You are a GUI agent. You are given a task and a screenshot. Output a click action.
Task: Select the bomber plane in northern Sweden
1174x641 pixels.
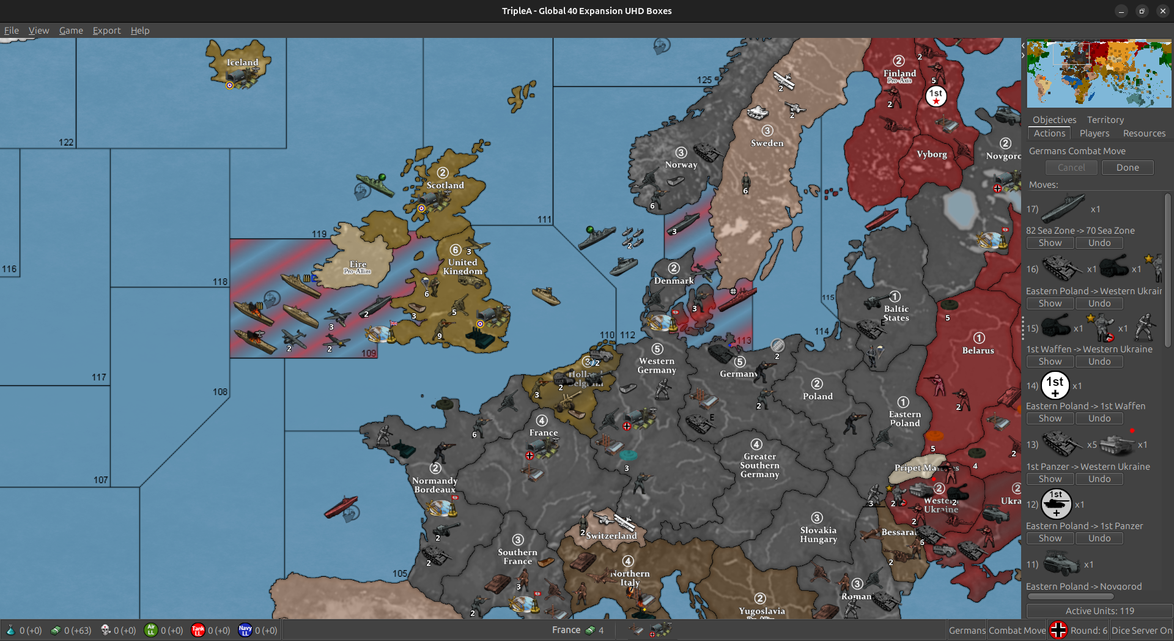point(784,80)
